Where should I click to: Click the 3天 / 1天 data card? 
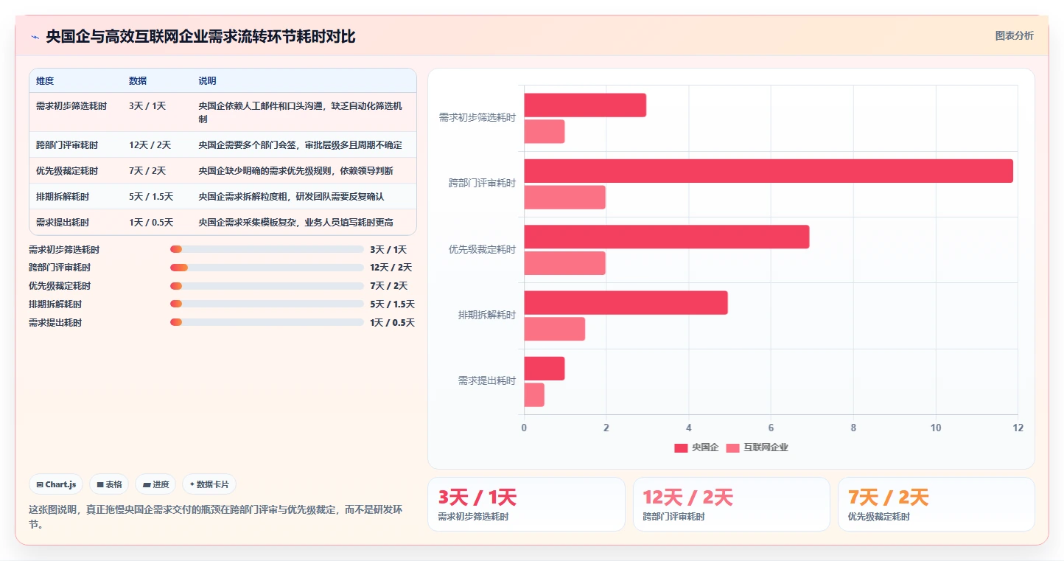526,504
